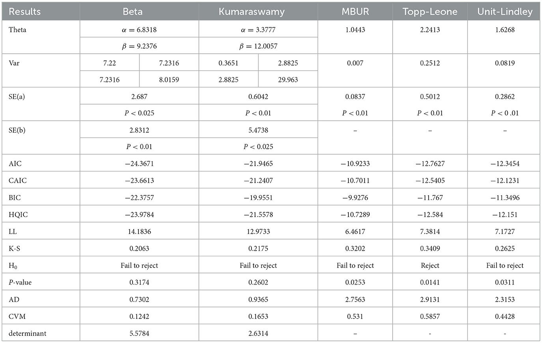Screen dimensions: 542x343
Task: Select the Beta determinant value 5.5784
Action: [139, 334]
